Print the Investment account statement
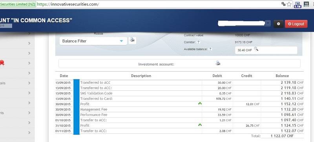 pyautogui.click(x=218, y=63)
